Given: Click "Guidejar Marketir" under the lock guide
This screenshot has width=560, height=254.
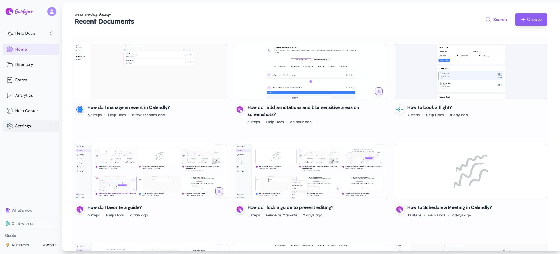Looking at the screenshot, I should 281,215.
